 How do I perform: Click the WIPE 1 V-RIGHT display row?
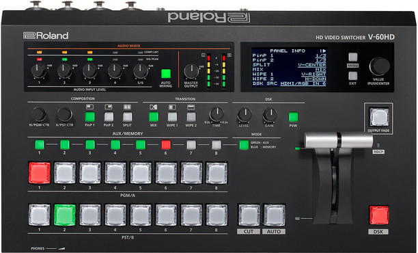click(x=289, y=74)
